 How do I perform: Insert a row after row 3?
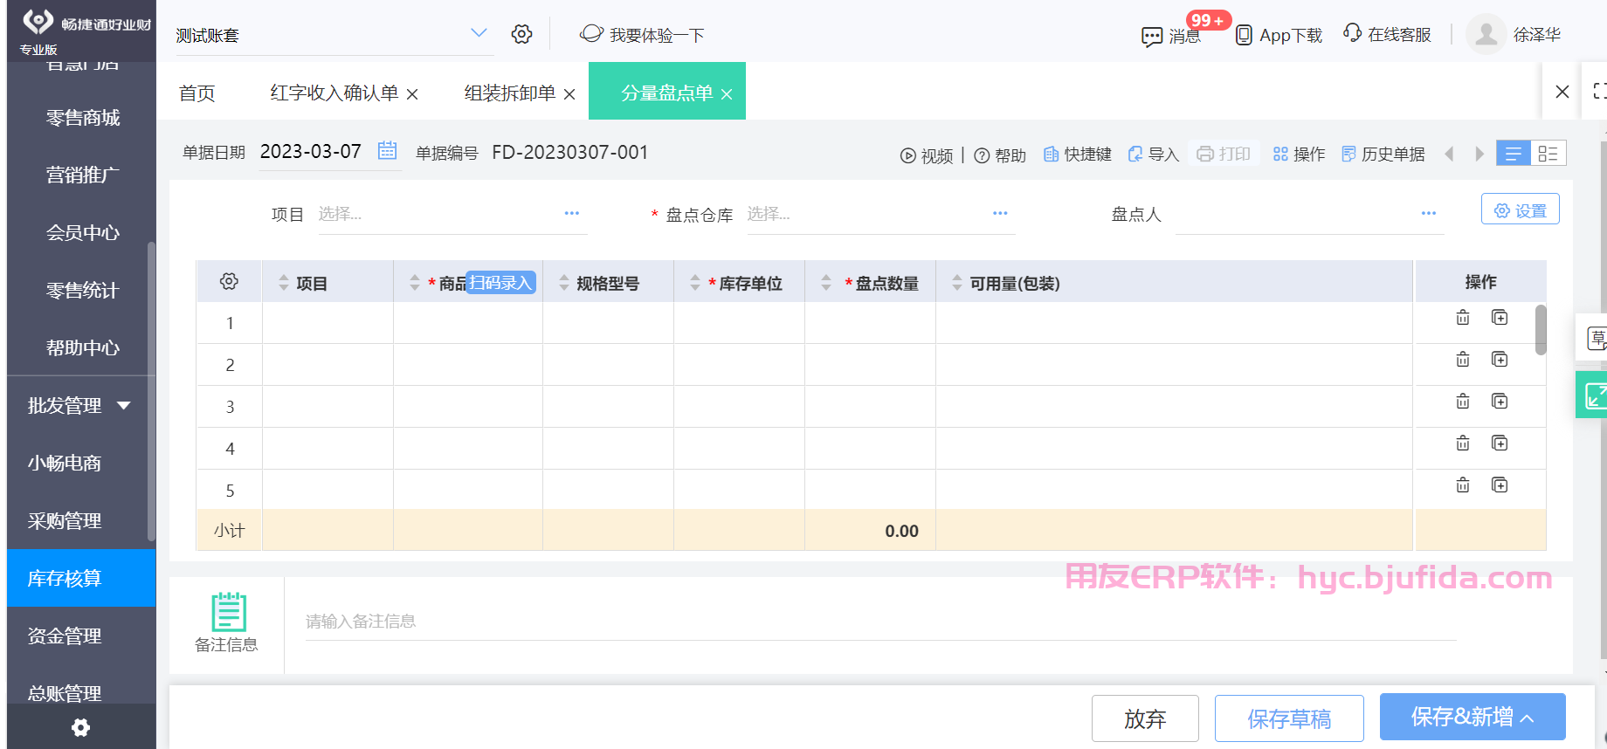click(x=1500, y=402)
